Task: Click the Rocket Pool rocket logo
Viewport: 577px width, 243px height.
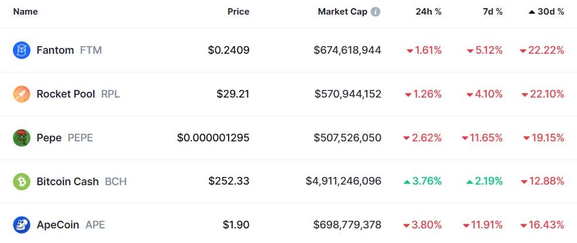Action: (21, 94)
